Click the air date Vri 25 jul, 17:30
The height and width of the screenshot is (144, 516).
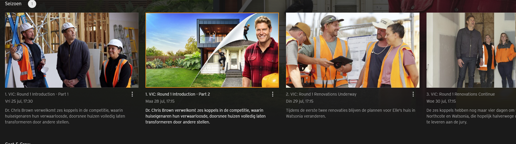click(x=19, y=101)
